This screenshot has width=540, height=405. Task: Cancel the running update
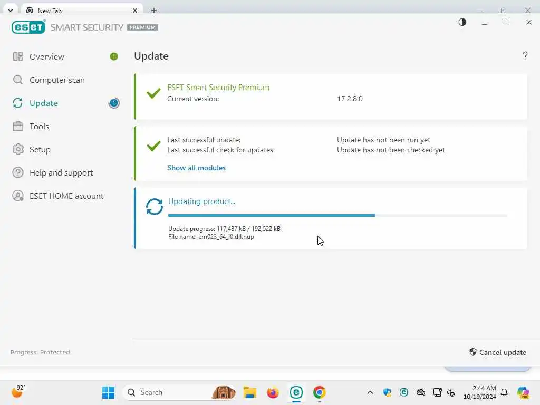pyautogui.click(x=498, y=352)
